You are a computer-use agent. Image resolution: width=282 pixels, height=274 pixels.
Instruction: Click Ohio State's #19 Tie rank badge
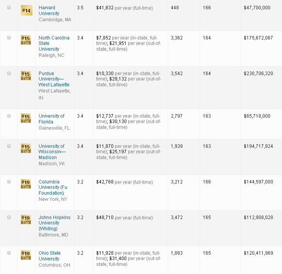tap(25, 255)
